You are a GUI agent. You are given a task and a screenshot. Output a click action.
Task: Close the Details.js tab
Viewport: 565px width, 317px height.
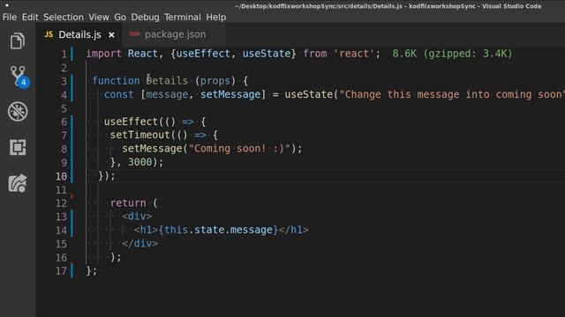point(112,35)
